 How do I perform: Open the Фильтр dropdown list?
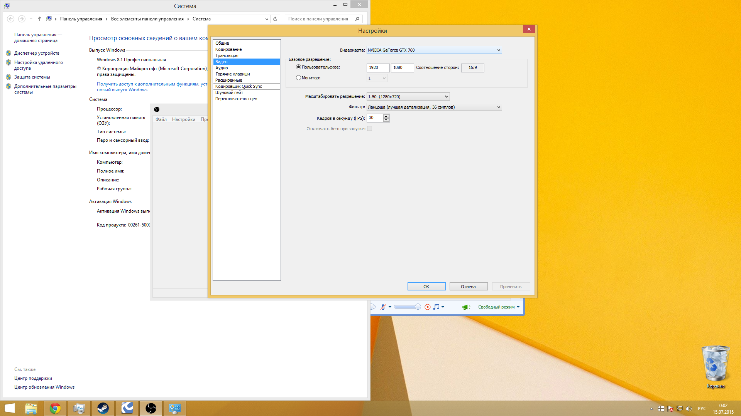click(434, 107)
